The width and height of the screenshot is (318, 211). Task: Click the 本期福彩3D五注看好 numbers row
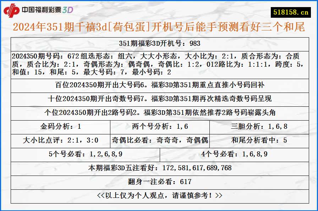point(159,167)
